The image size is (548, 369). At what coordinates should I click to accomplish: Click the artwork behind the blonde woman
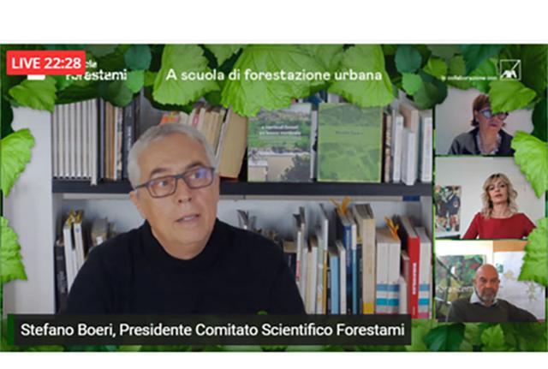448,209
